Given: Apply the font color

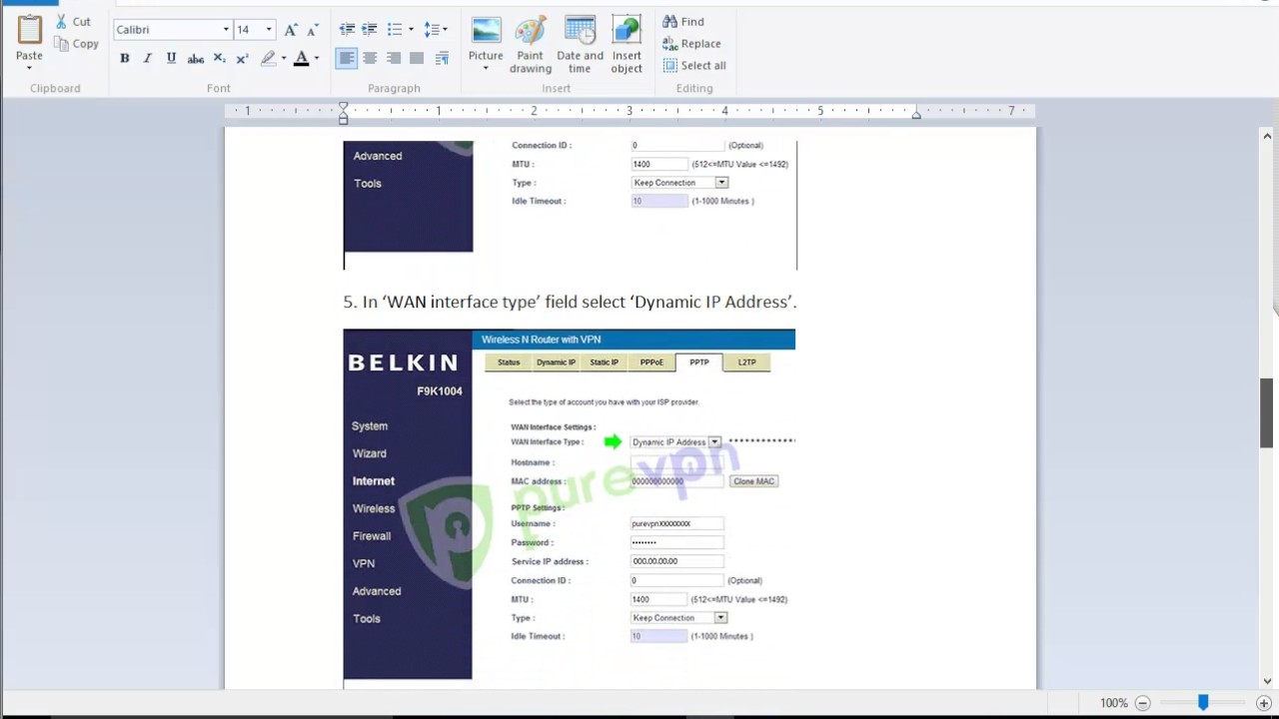Looking at the screenshot, I should point(301,58).
